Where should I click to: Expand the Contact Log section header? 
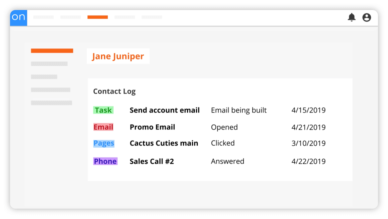click(114, 91)
